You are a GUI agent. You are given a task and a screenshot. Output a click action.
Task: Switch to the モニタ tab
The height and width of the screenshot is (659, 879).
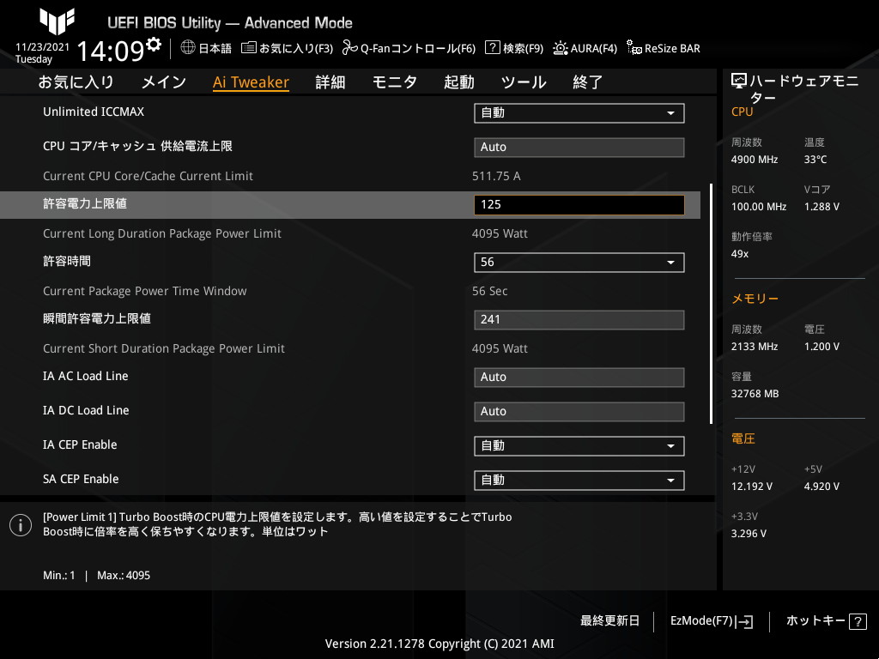click(395, 82)
